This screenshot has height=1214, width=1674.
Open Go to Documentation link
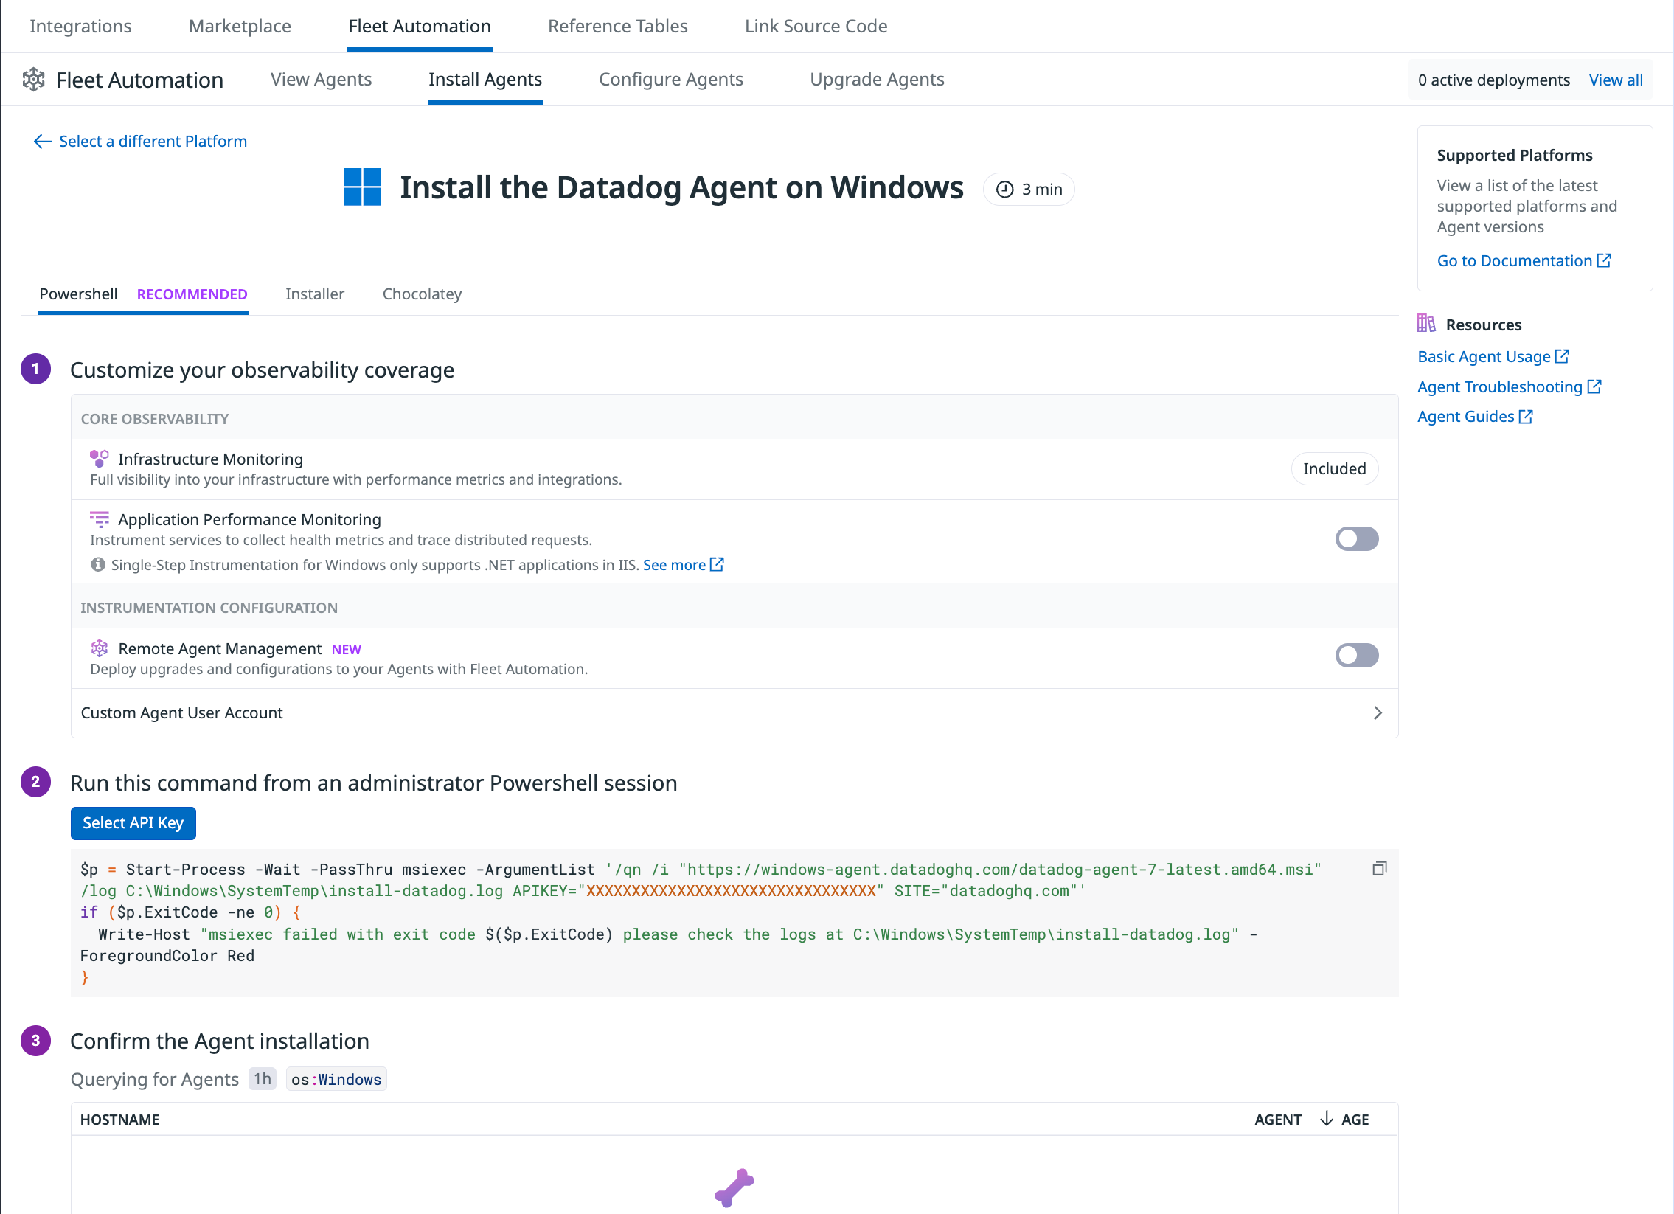1515,260
